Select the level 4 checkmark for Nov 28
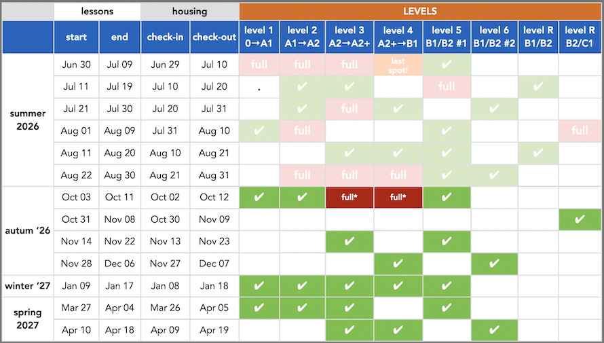This screenshot has width=604, height=343. pyautogui.click(x=398, y=264)
